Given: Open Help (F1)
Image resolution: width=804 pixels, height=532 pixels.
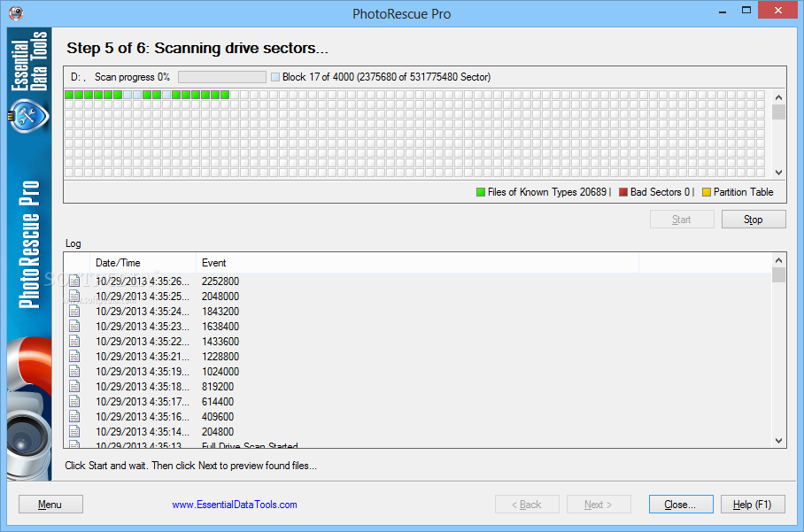Looking at the screenshot, I should click(x=753, y=505).
